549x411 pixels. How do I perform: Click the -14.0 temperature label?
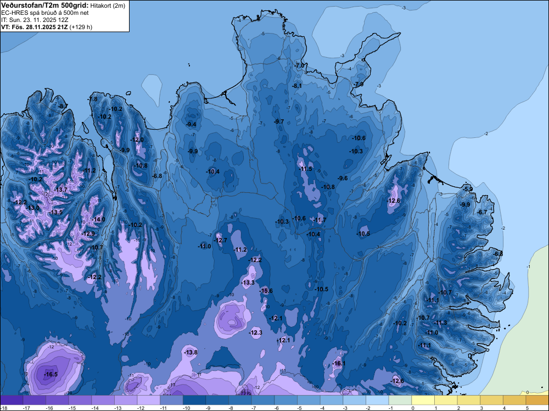[x=98, y=219]
